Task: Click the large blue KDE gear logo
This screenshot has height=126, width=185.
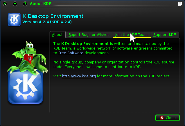Action: [x=26, y=87]
